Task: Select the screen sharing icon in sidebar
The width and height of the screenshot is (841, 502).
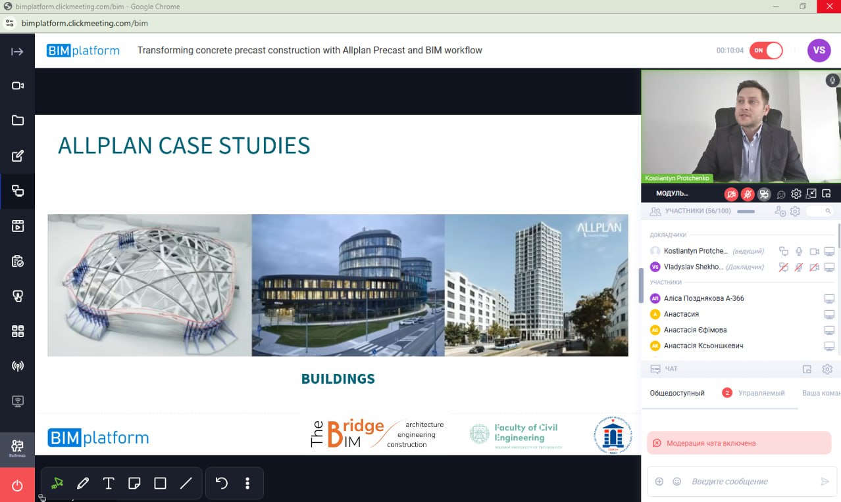Action: point(18,191)
